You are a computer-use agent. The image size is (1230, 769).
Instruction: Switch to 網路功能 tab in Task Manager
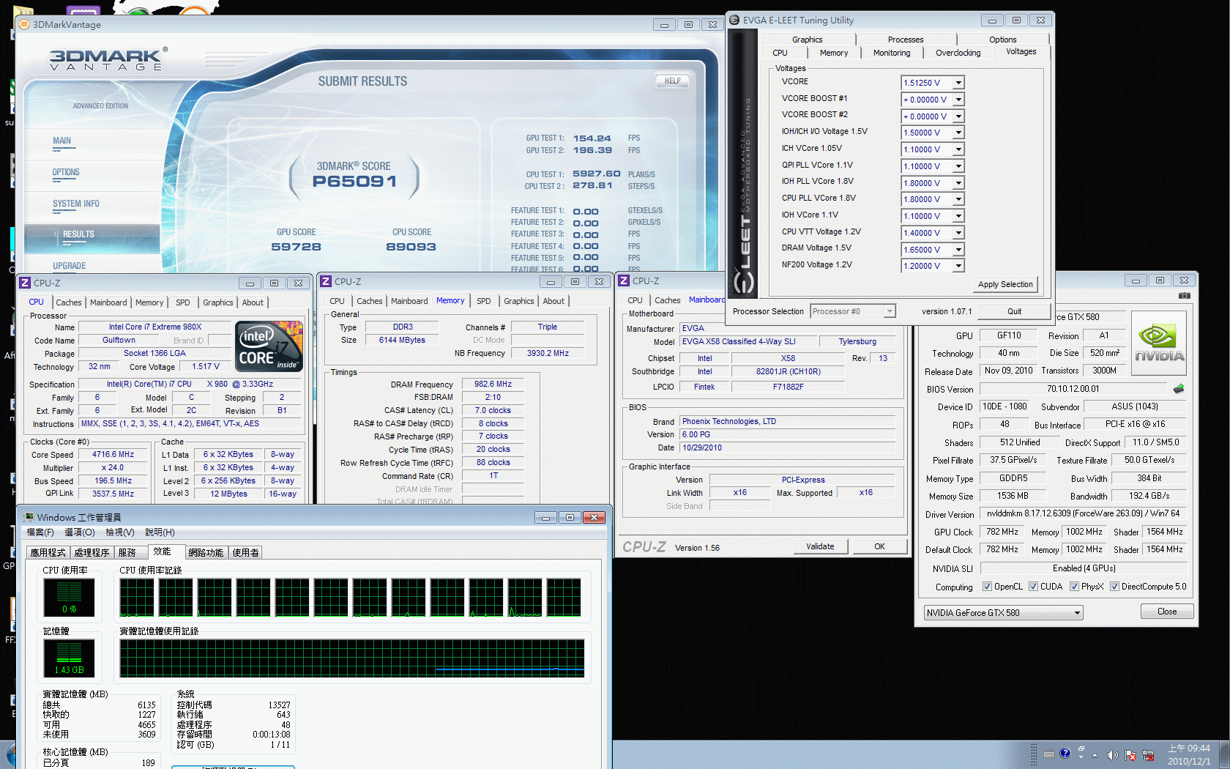click(x=206, y=553)
